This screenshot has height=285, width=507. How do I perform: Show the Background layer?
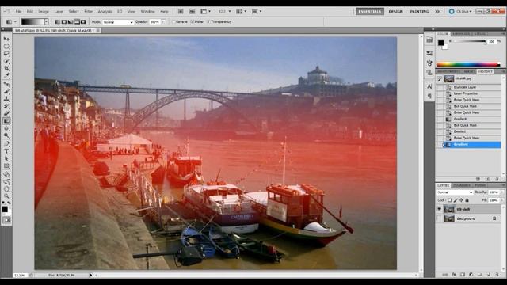(439, 218)
